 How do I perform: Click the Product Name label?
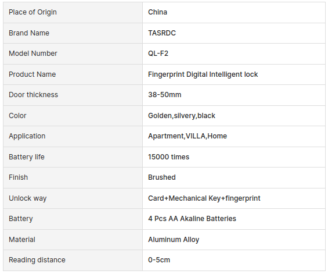(x=32, y=74)
